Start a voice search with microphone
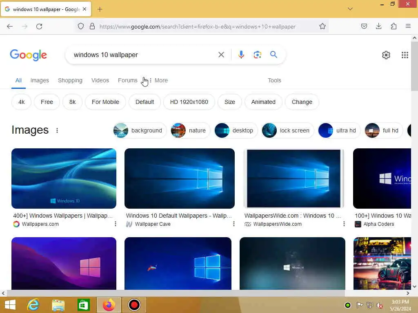 (x=241, y=55)
